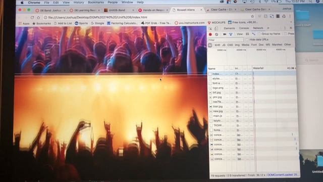
Task: Open the Chrome three-dot menu
Action: [290, 16]
